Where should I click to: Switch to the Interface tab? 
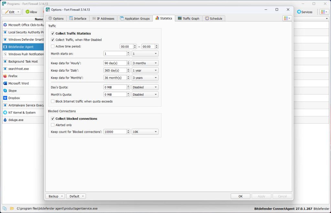(x=78, y=18)
